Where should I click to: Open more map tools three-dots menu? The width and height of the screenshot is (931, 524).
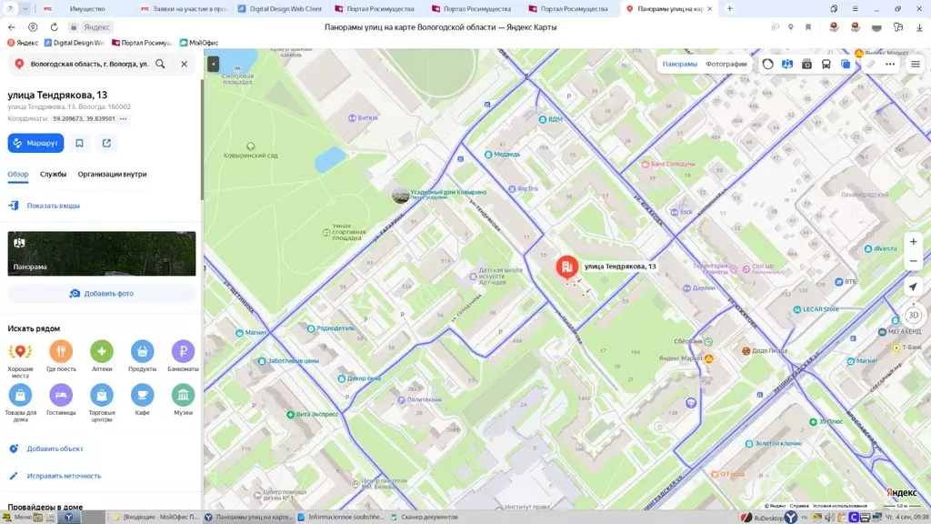[x=890, y=65]
